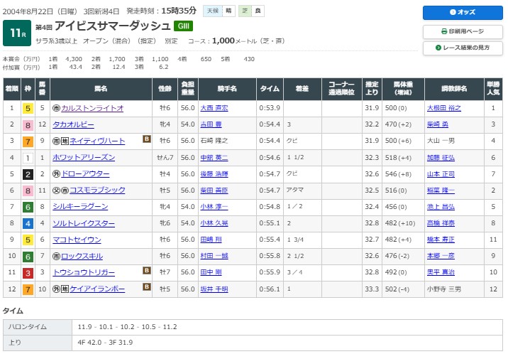Screen dimensions: 508x354
Task: Click red frame 3 badge for トウショウトリガー
Action: tap(28, 272)
